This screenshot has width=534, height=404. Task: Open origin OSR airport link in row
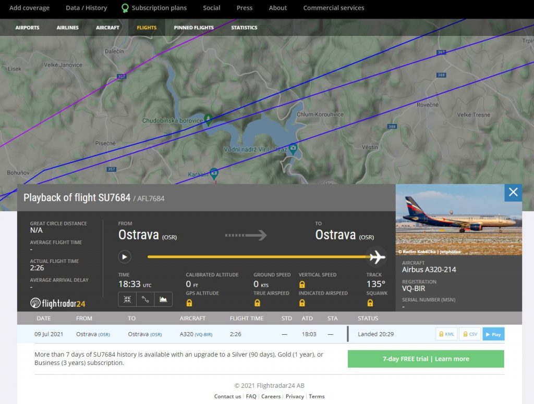click(x=104, y=335)
